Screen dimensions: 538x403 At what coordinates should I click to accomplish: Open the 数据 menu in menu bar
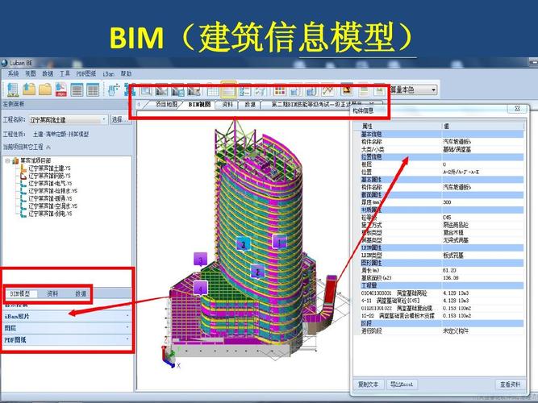[48, 73]
